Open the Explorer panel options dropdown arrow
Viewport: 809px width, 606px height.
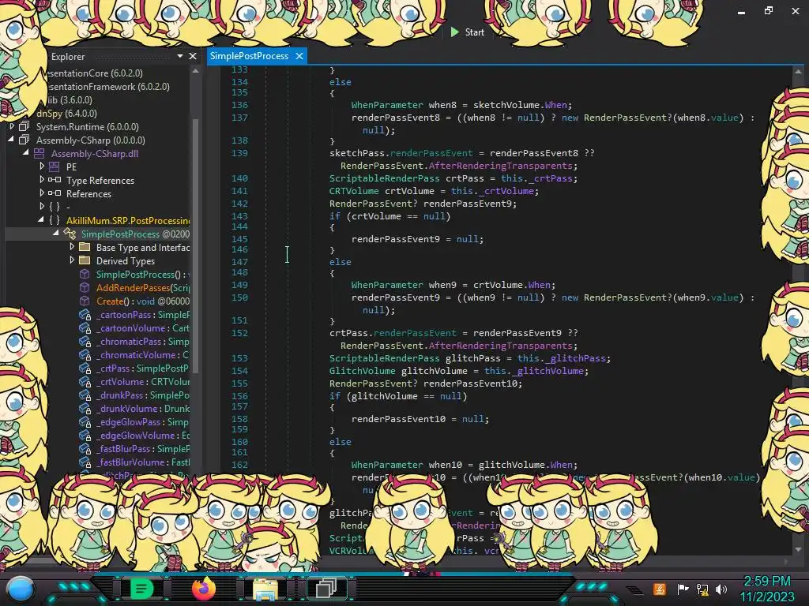[180, 56]
